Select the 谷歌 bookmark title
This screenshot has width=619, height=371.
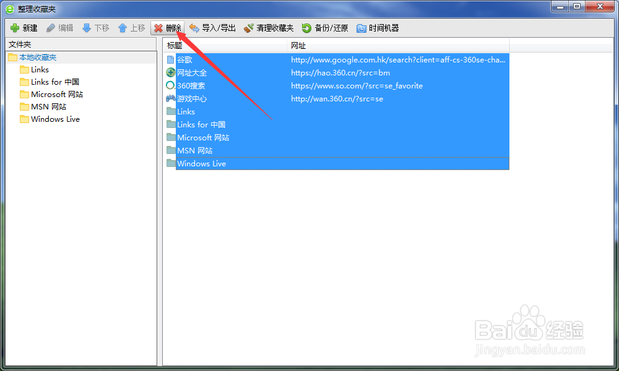tap(184, 59)
